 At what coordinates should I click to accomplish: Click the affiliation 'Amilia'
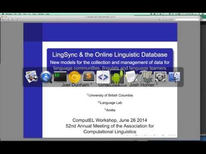click(x=111, y=110)
